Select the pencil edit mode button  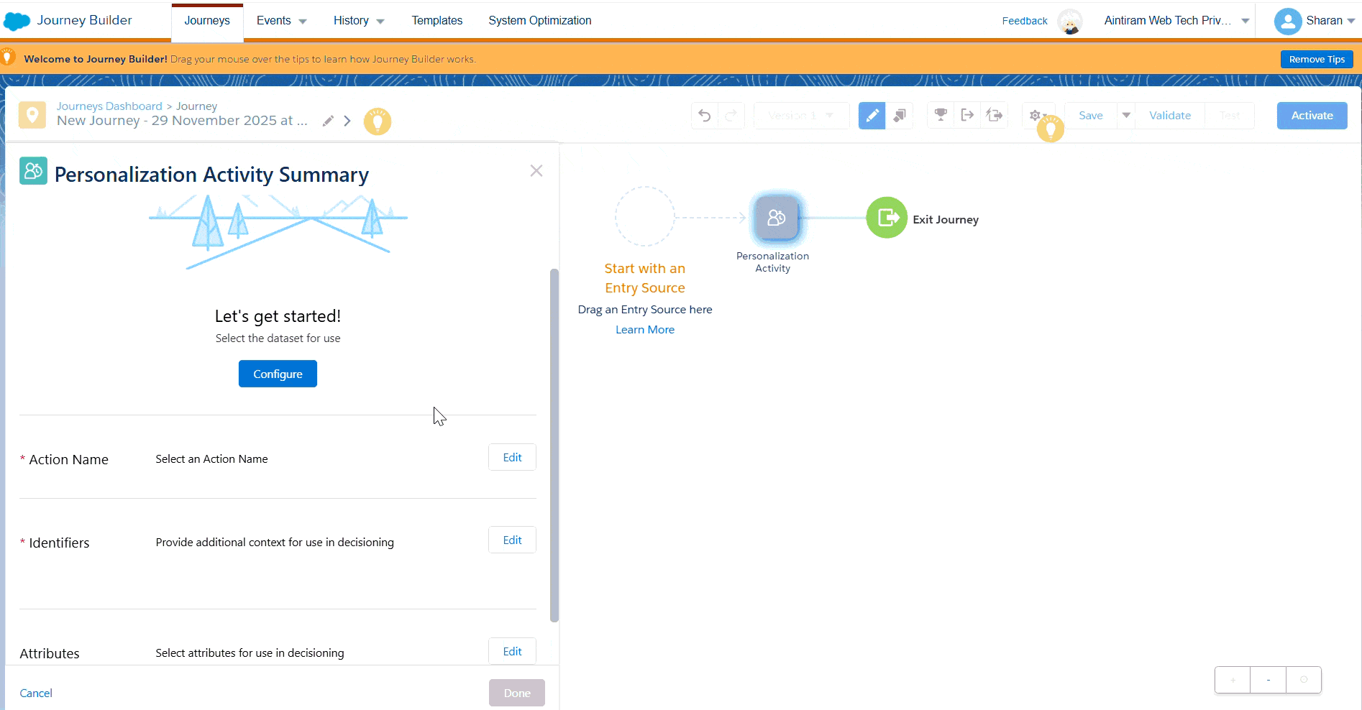872,116
